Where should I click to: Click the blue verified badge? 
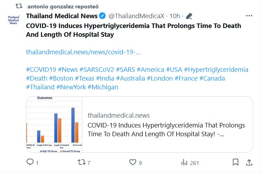point(102,16)
